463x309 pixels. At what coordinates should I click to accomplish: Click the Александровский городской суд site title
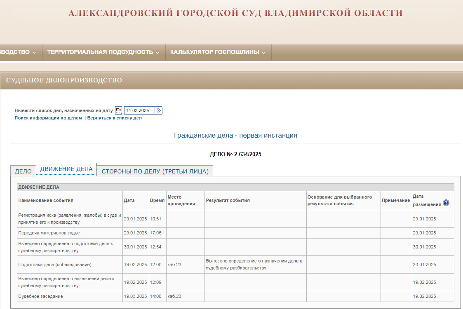[236, 13]
